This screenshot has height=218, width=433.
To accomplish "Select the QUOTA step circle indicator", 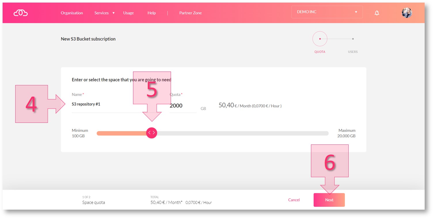I will click(x=320, y=39).
